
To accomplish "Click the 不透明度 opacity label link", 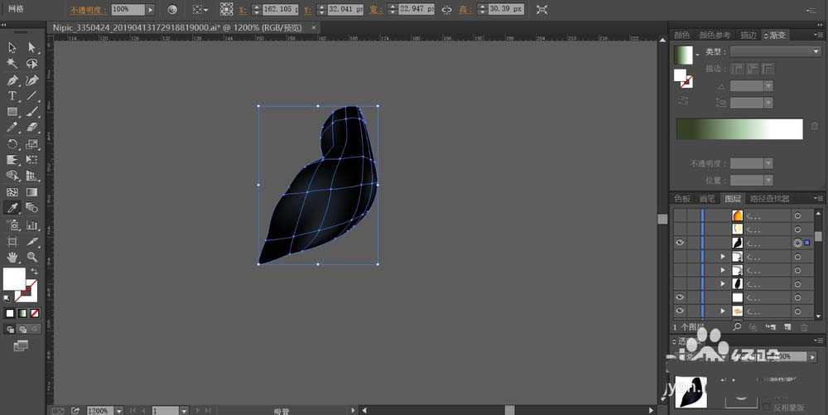I will pyautogui.click(x=88, y=10).
